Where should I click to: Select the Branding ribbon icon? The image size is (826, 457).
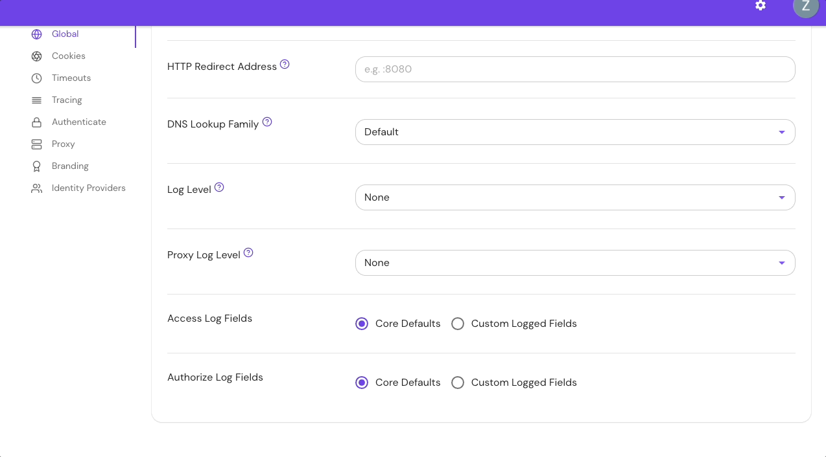point(37,166)
